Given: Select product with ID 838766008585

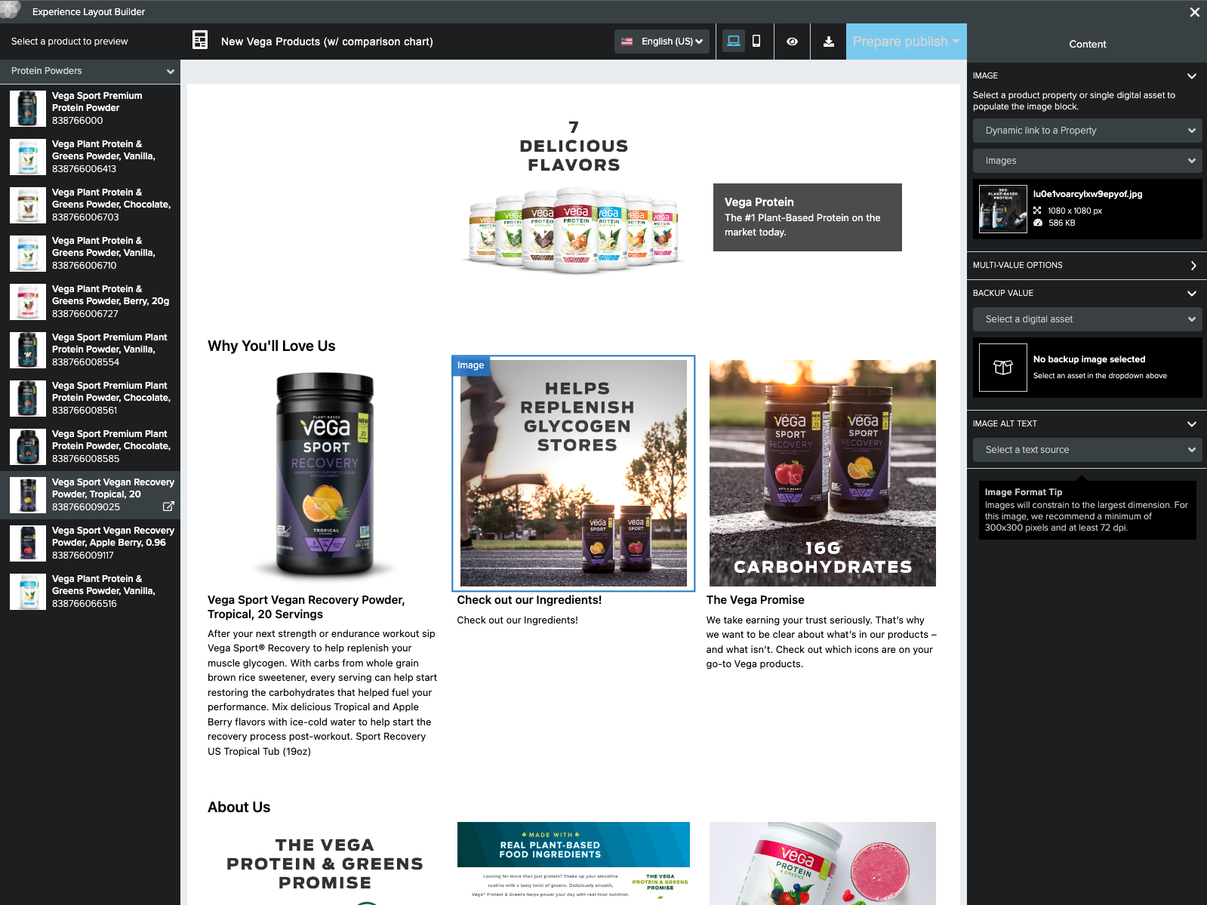Looking at the screenshot, I should click(91, 446).
